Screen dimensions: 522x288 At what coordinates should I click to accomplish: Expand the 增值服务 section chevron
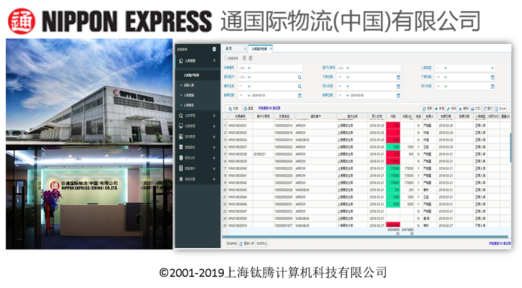214,148
